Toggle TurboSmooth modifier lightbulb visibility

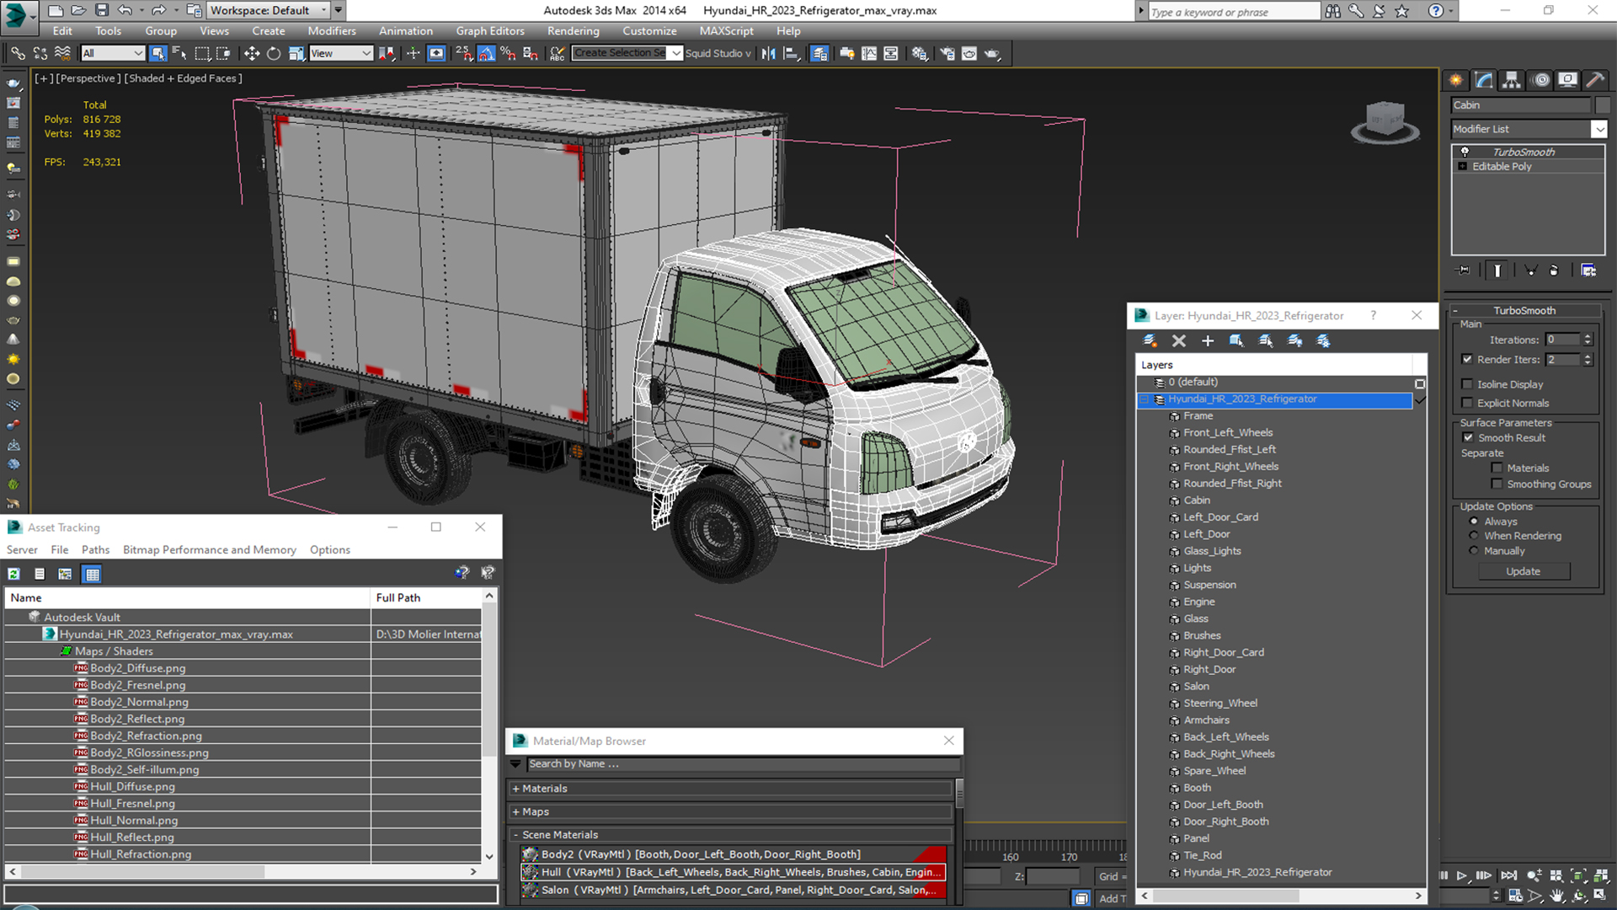click(1465, 152)
